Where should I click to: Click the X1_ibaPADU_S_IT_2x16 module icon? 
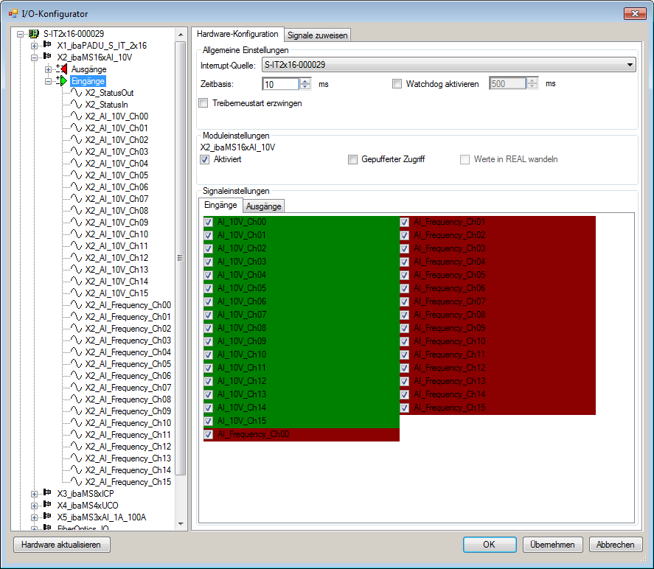[48, 46]
